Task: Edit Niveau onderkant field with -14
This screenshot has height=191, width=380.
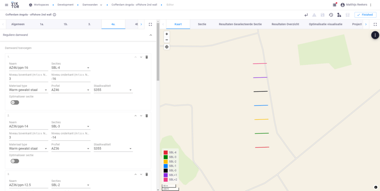Action: pos(71,137)
